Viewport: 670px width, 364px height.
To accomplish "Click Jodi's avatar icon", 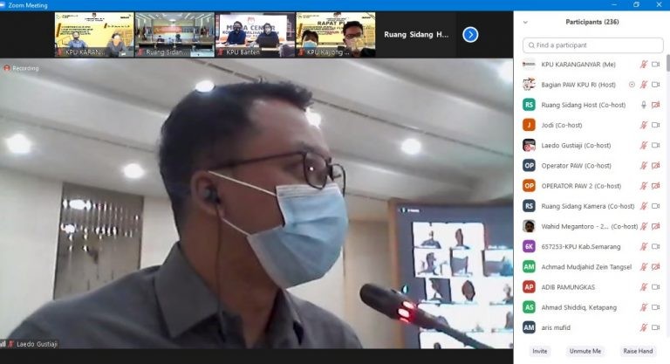I will click(529, 125).
